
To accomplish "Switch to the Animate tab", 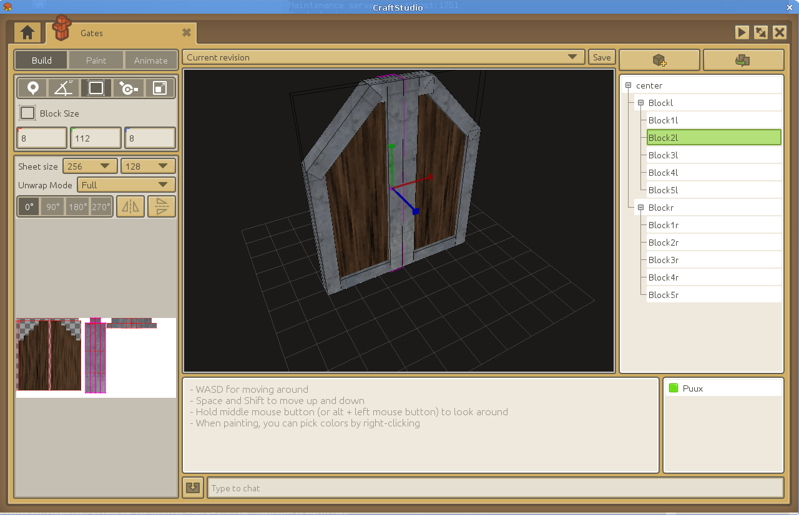I will [x=150, y=60].
